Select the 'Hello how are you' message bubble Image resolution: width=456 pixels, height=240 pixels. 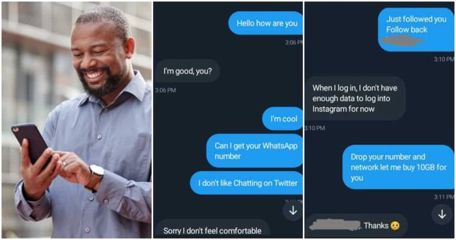266,23
